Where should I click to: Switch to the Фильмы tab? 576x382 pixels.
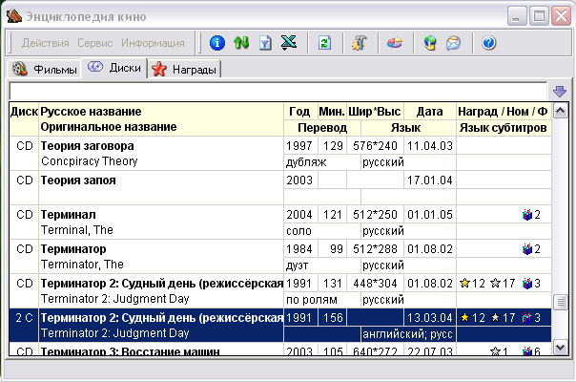point(45,69)
